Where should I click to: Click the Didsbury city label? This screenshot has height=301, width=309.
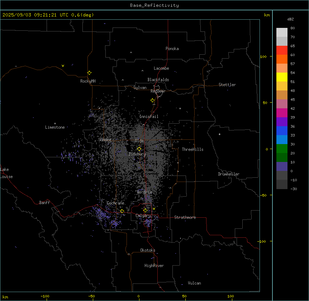click(x=137, y=154)
